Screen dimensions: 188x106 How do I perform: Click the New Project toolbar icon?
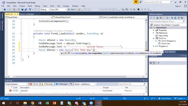tap(14, 9)
